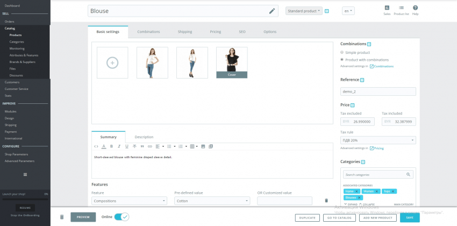Switch to Description tab
This screenshot has height=226, width=457.
(x=144, y=137)
